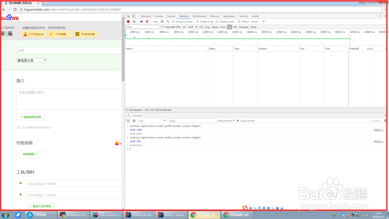The height and width of the screenshot is (219, 389).
Task: Click the 添加经验引用 button
Action: (31, 117)
